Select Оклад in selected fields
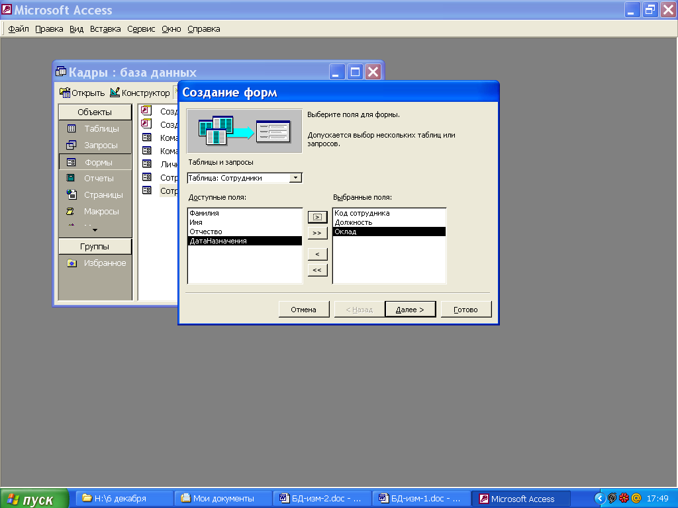Image resolution: width=678 pixels, height=508 pixels. 389,232
